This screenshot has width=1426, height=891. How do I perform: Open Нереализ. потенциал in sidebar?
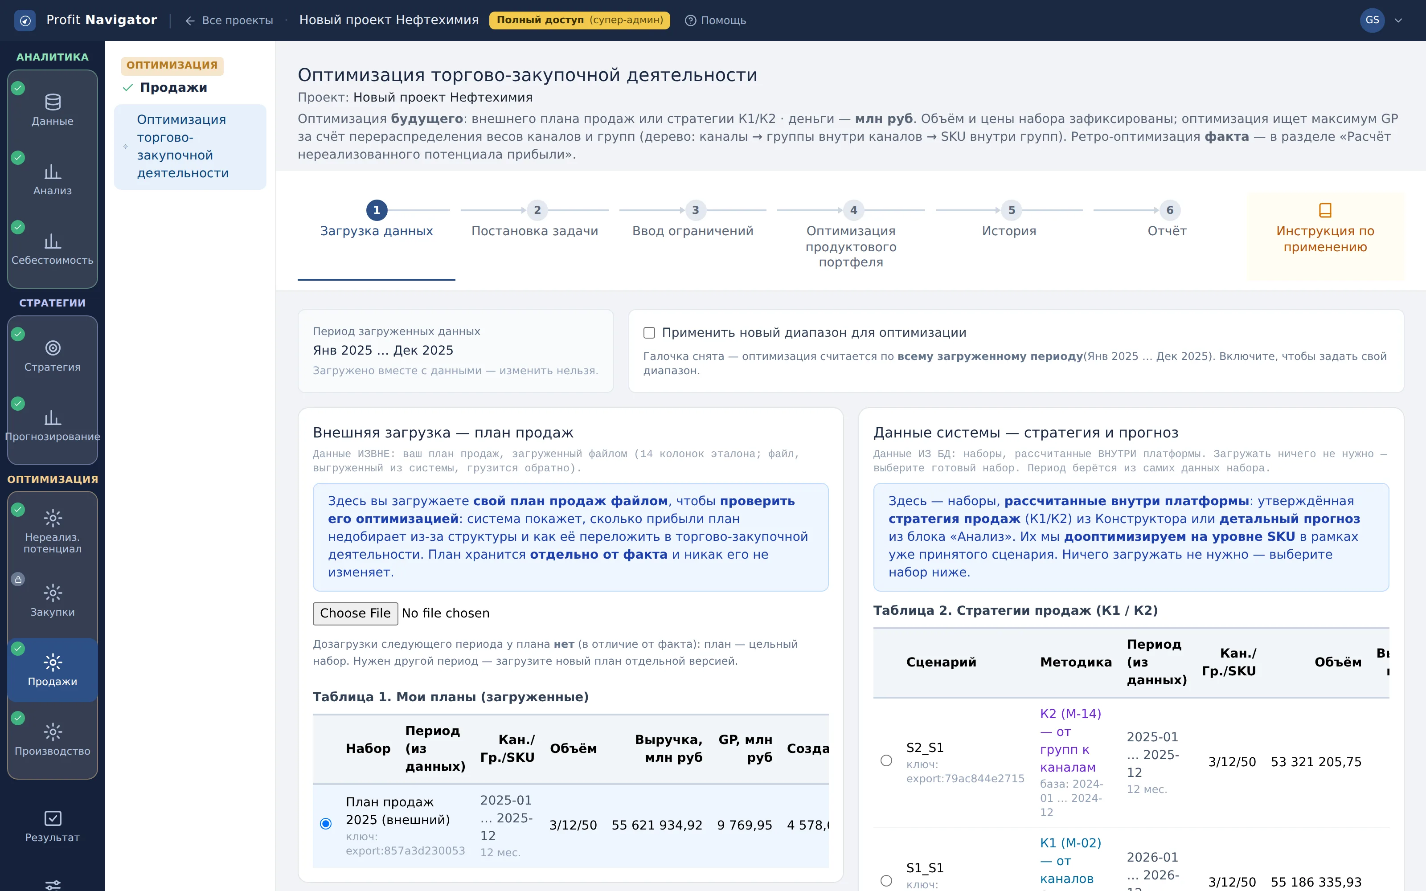[53, 531]
